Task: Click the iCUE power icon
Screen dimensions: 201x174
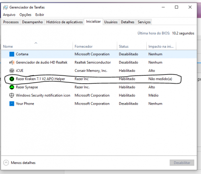Action: click(x=12, y=71)
